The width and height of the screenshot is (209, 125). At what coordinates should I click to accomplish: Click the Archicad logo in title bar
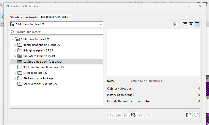(x=8, y=6)
